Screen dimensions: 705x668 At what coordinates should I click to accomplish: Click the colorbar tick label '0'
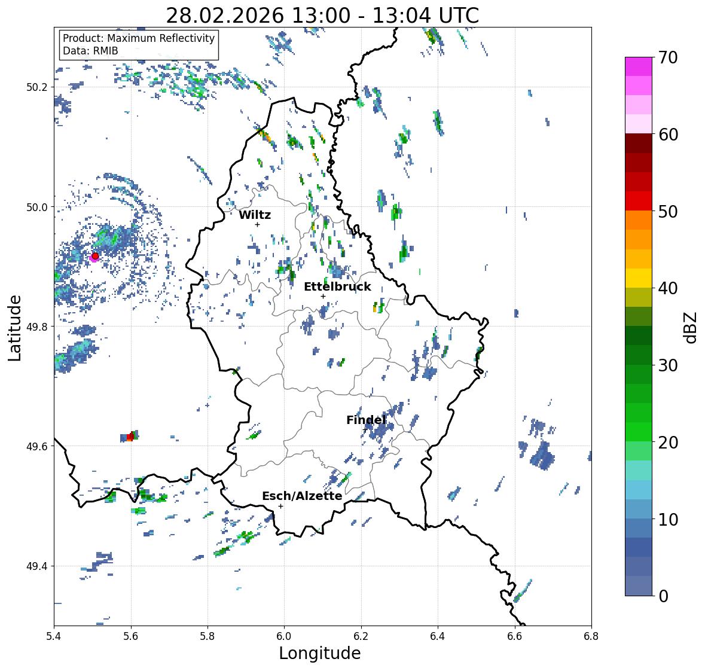tap(663, 596)
